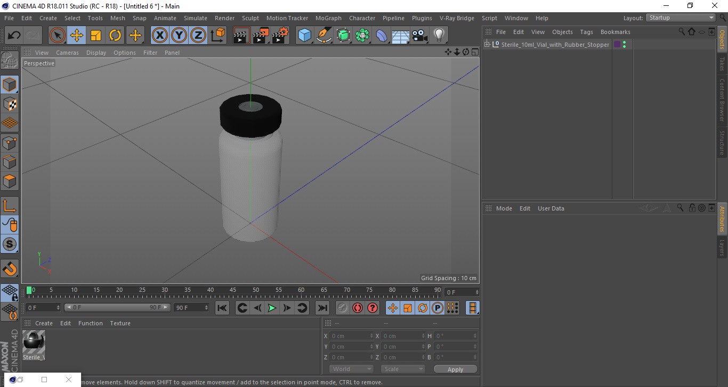Go to end of animation

(x=322, y=308)
